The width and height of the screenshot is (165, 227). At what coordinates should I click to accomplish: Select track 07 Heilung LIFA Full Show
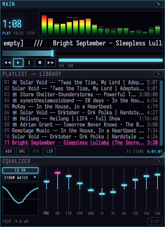[x=81, y=119]
